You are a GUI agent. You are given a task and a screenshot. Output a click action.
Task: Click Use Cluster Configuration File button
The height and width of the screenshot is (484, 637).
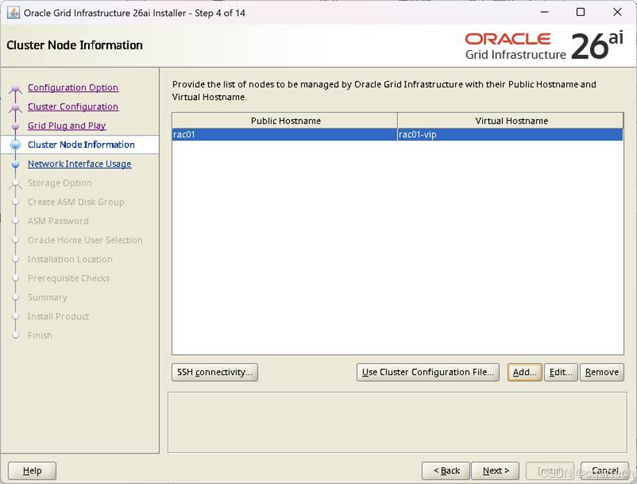coord(428,372)
